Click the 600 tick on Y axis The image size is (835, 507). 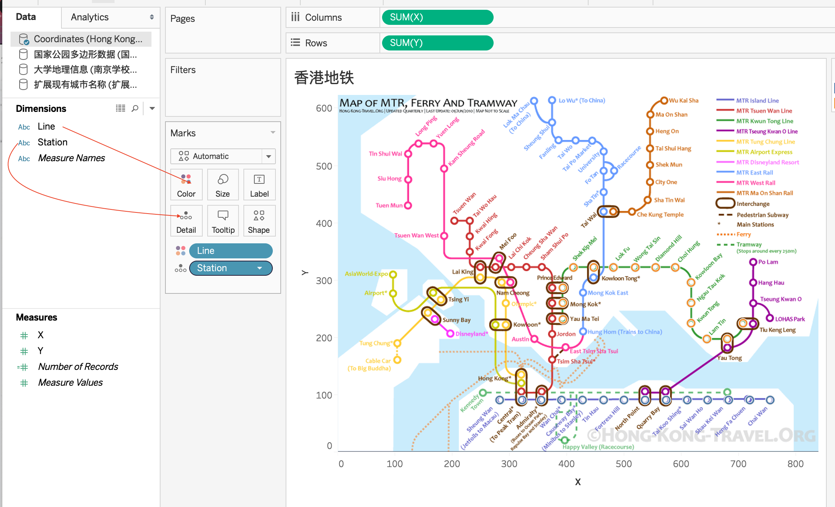pyautogui.click(x=324, y=108)
